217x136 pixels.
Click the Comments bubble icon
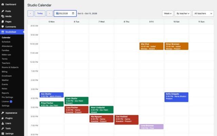tap(3, 27)
